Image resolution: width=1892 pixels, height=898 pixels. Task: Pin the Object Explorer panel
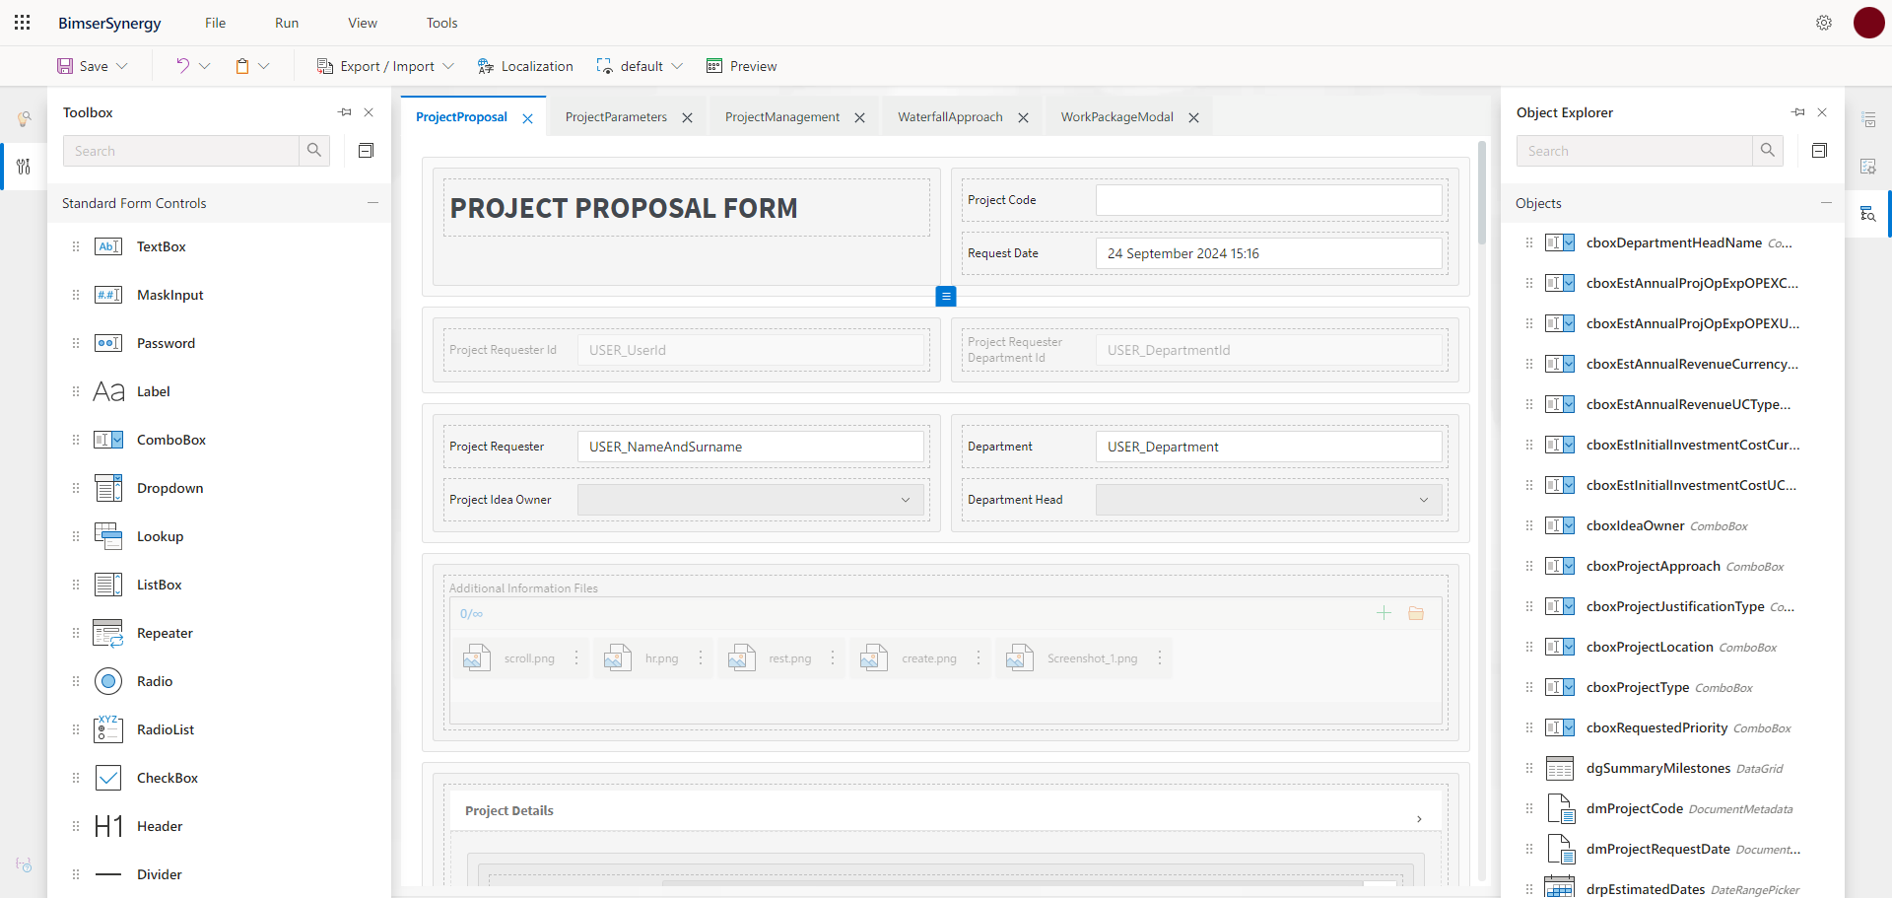1796,112
